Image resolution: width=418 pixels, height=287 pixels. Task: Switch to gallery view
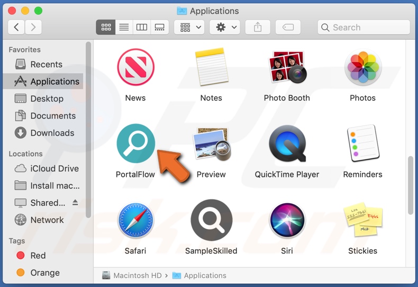(160, 27)
